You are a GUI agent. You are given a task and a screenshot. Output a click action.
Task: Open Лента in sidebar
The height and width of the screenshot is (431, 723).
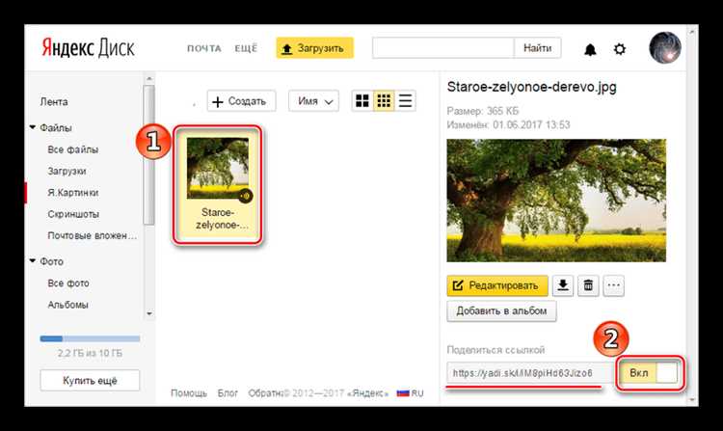coord(53,102)
